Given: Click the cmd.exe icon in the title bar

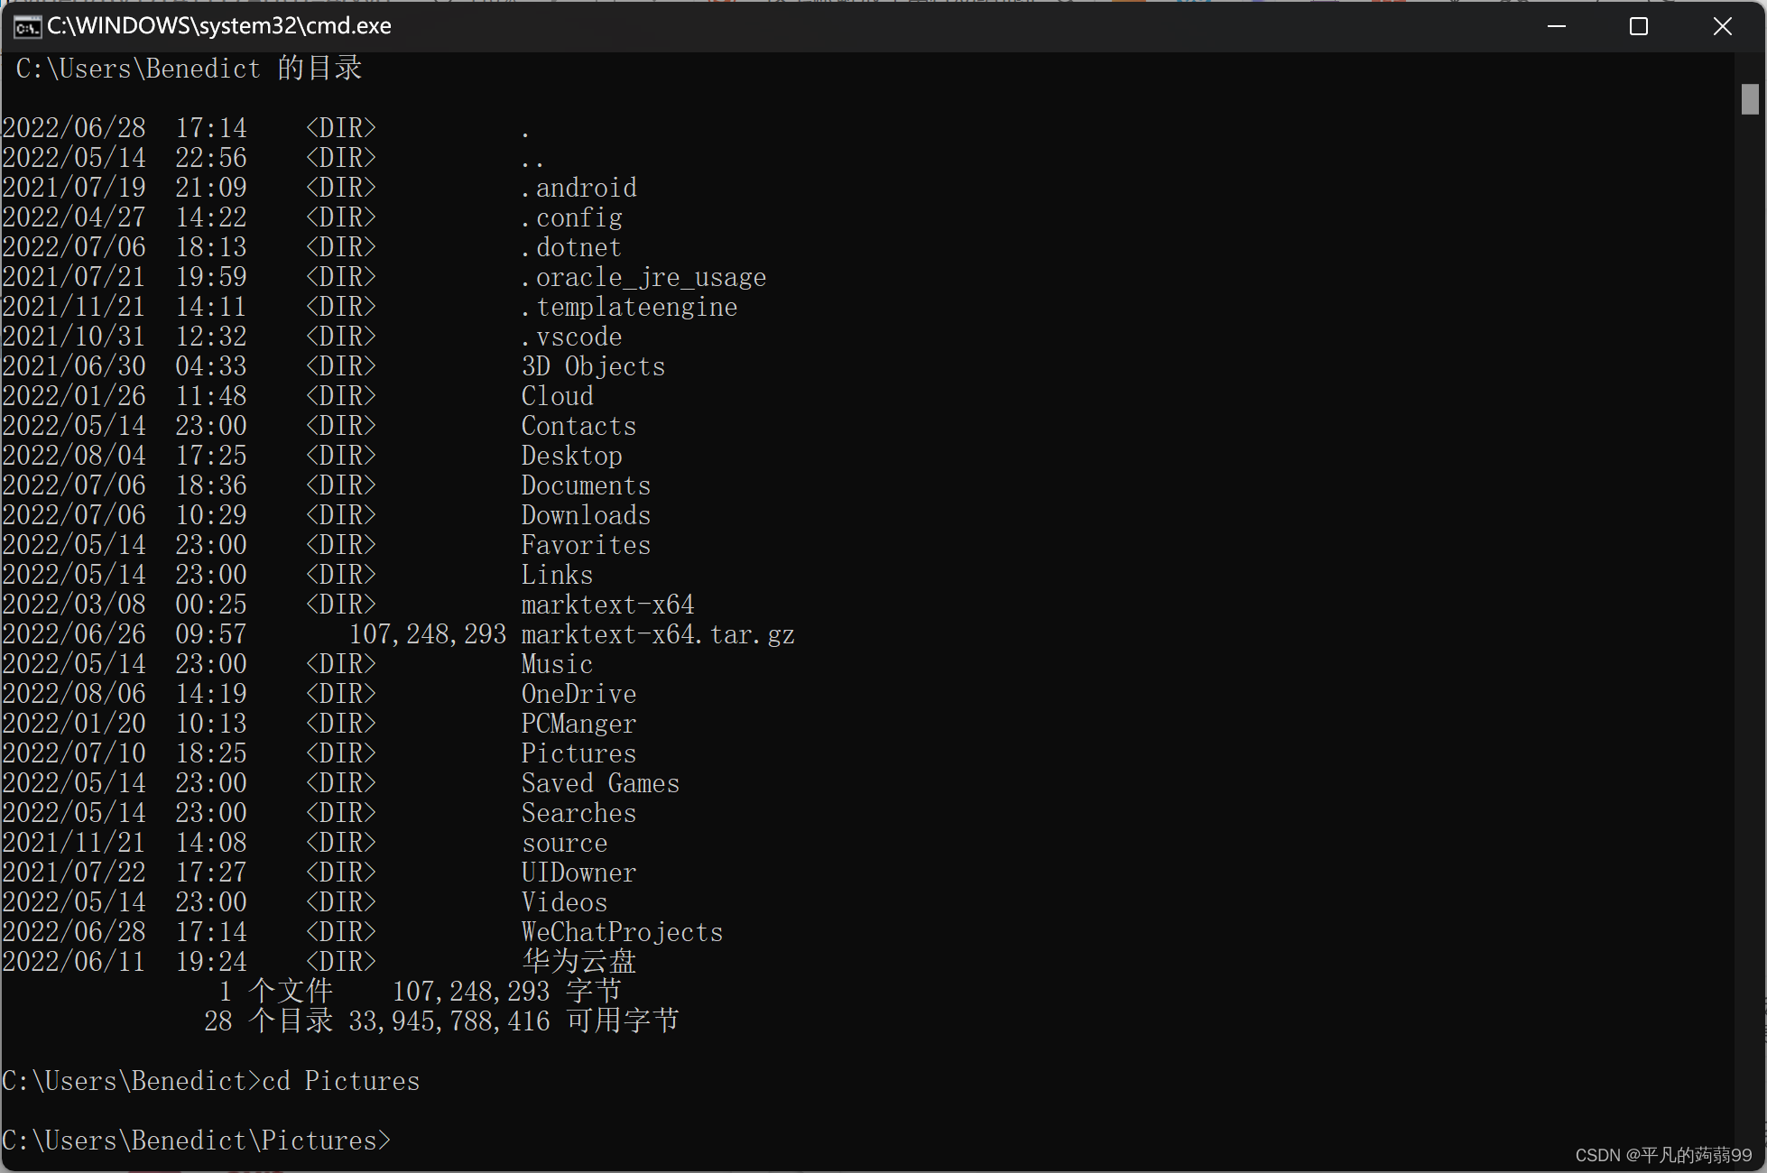Looking at the screenshot, I should pos(27,26).
